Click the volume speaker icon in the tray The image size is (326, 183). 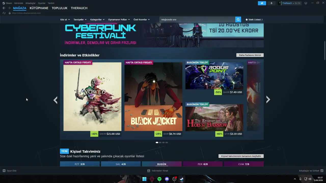[x=310, y=179]
